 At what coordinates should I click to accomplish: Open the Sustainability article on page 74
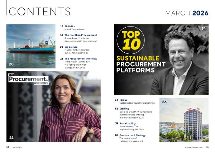tap(128, 123)
